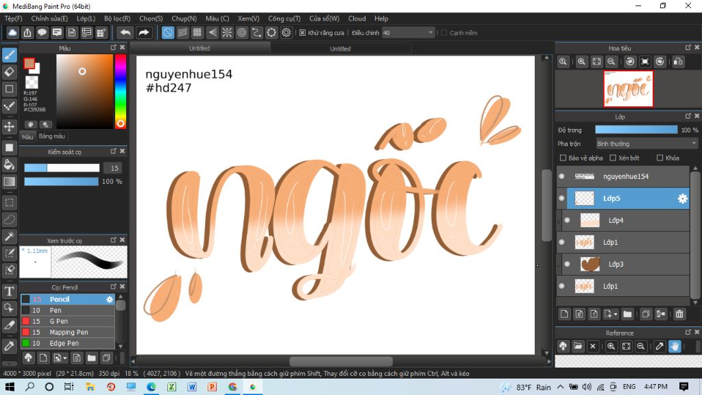Image resolution: width=702 pixels, height=395 pixels.
Task: Click the foreground color swatch
Action: pyautogui.click(x=29, y=64)
